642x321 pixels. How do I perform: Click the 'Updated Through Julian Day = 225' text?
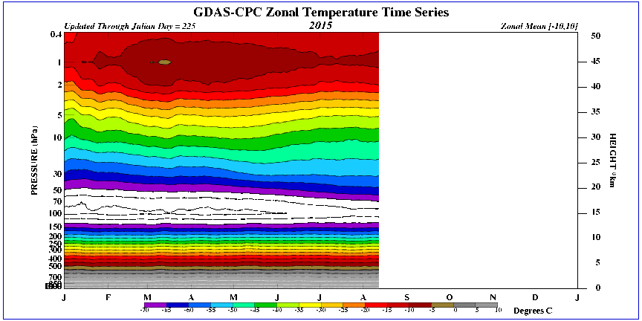pyautogui.click(x=130, y=26)
